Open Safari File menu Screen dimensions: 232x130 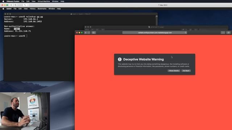15,9
